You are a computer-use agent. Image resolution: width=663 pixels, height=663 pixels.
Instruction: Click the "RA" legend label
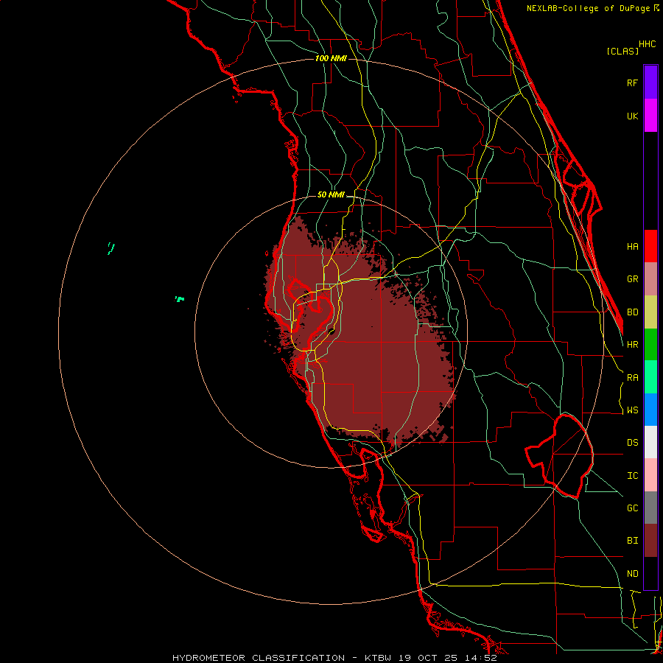[x=632, y=378]
